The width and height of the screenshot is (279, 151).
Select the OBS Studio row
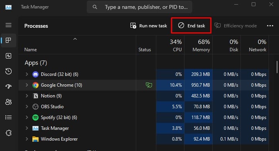coord(144,107)
